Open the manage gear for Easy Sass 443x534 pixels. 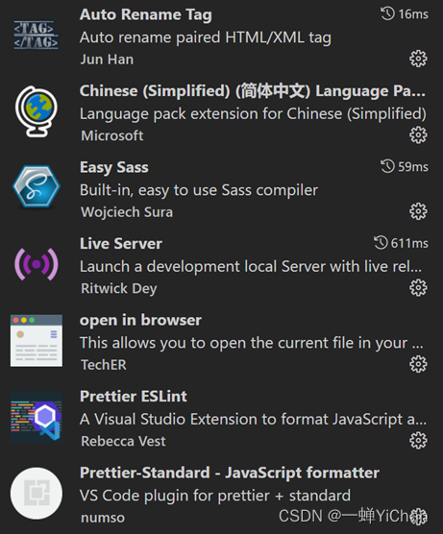pyautogui.click(x=418, y=211)
